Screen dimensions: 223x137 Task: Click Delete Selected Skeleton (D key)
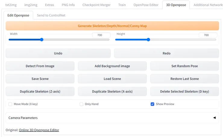184,91
